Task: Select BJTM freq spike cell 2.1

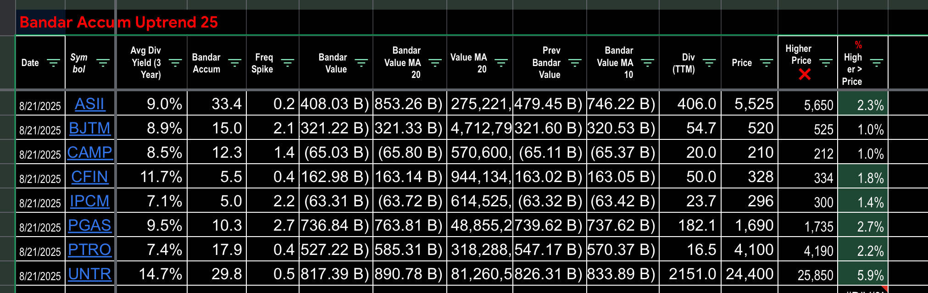Action: [x=272, y=128]
